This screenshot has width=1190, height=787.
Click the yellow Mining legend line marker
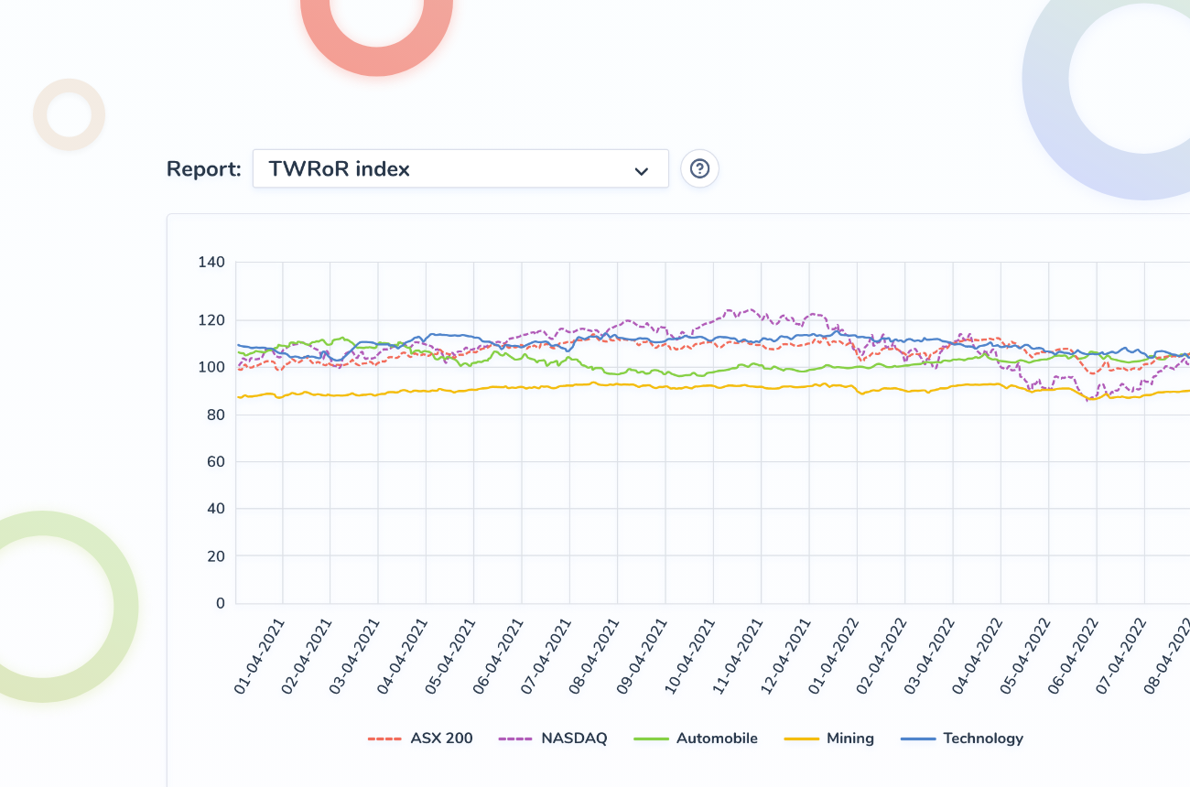tap(802, 738)
